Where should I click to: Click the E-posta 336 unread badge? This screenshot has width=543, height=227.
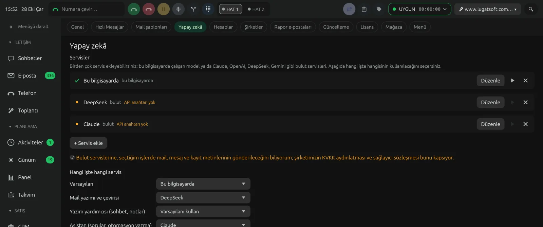coord(50,75)
